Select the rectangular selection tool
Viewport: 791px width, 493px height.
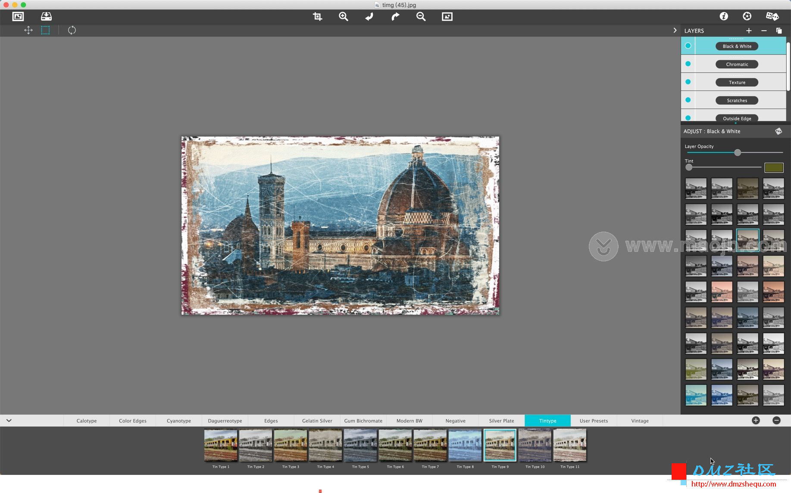point(45,30)
